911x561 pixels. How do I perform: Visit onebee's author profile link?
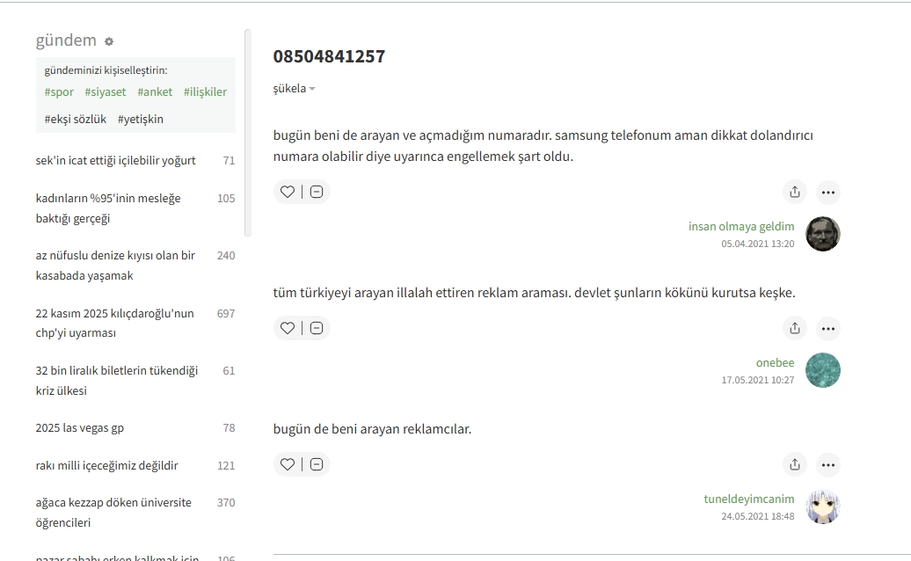click(x=775, y=363)
